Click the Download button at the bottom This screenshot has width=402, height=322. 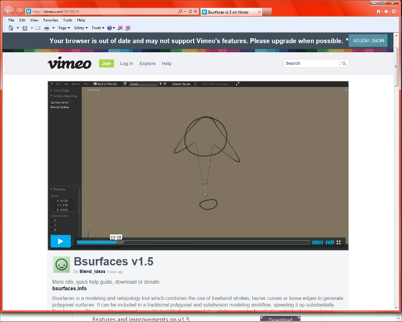click(x=280, y=319)
